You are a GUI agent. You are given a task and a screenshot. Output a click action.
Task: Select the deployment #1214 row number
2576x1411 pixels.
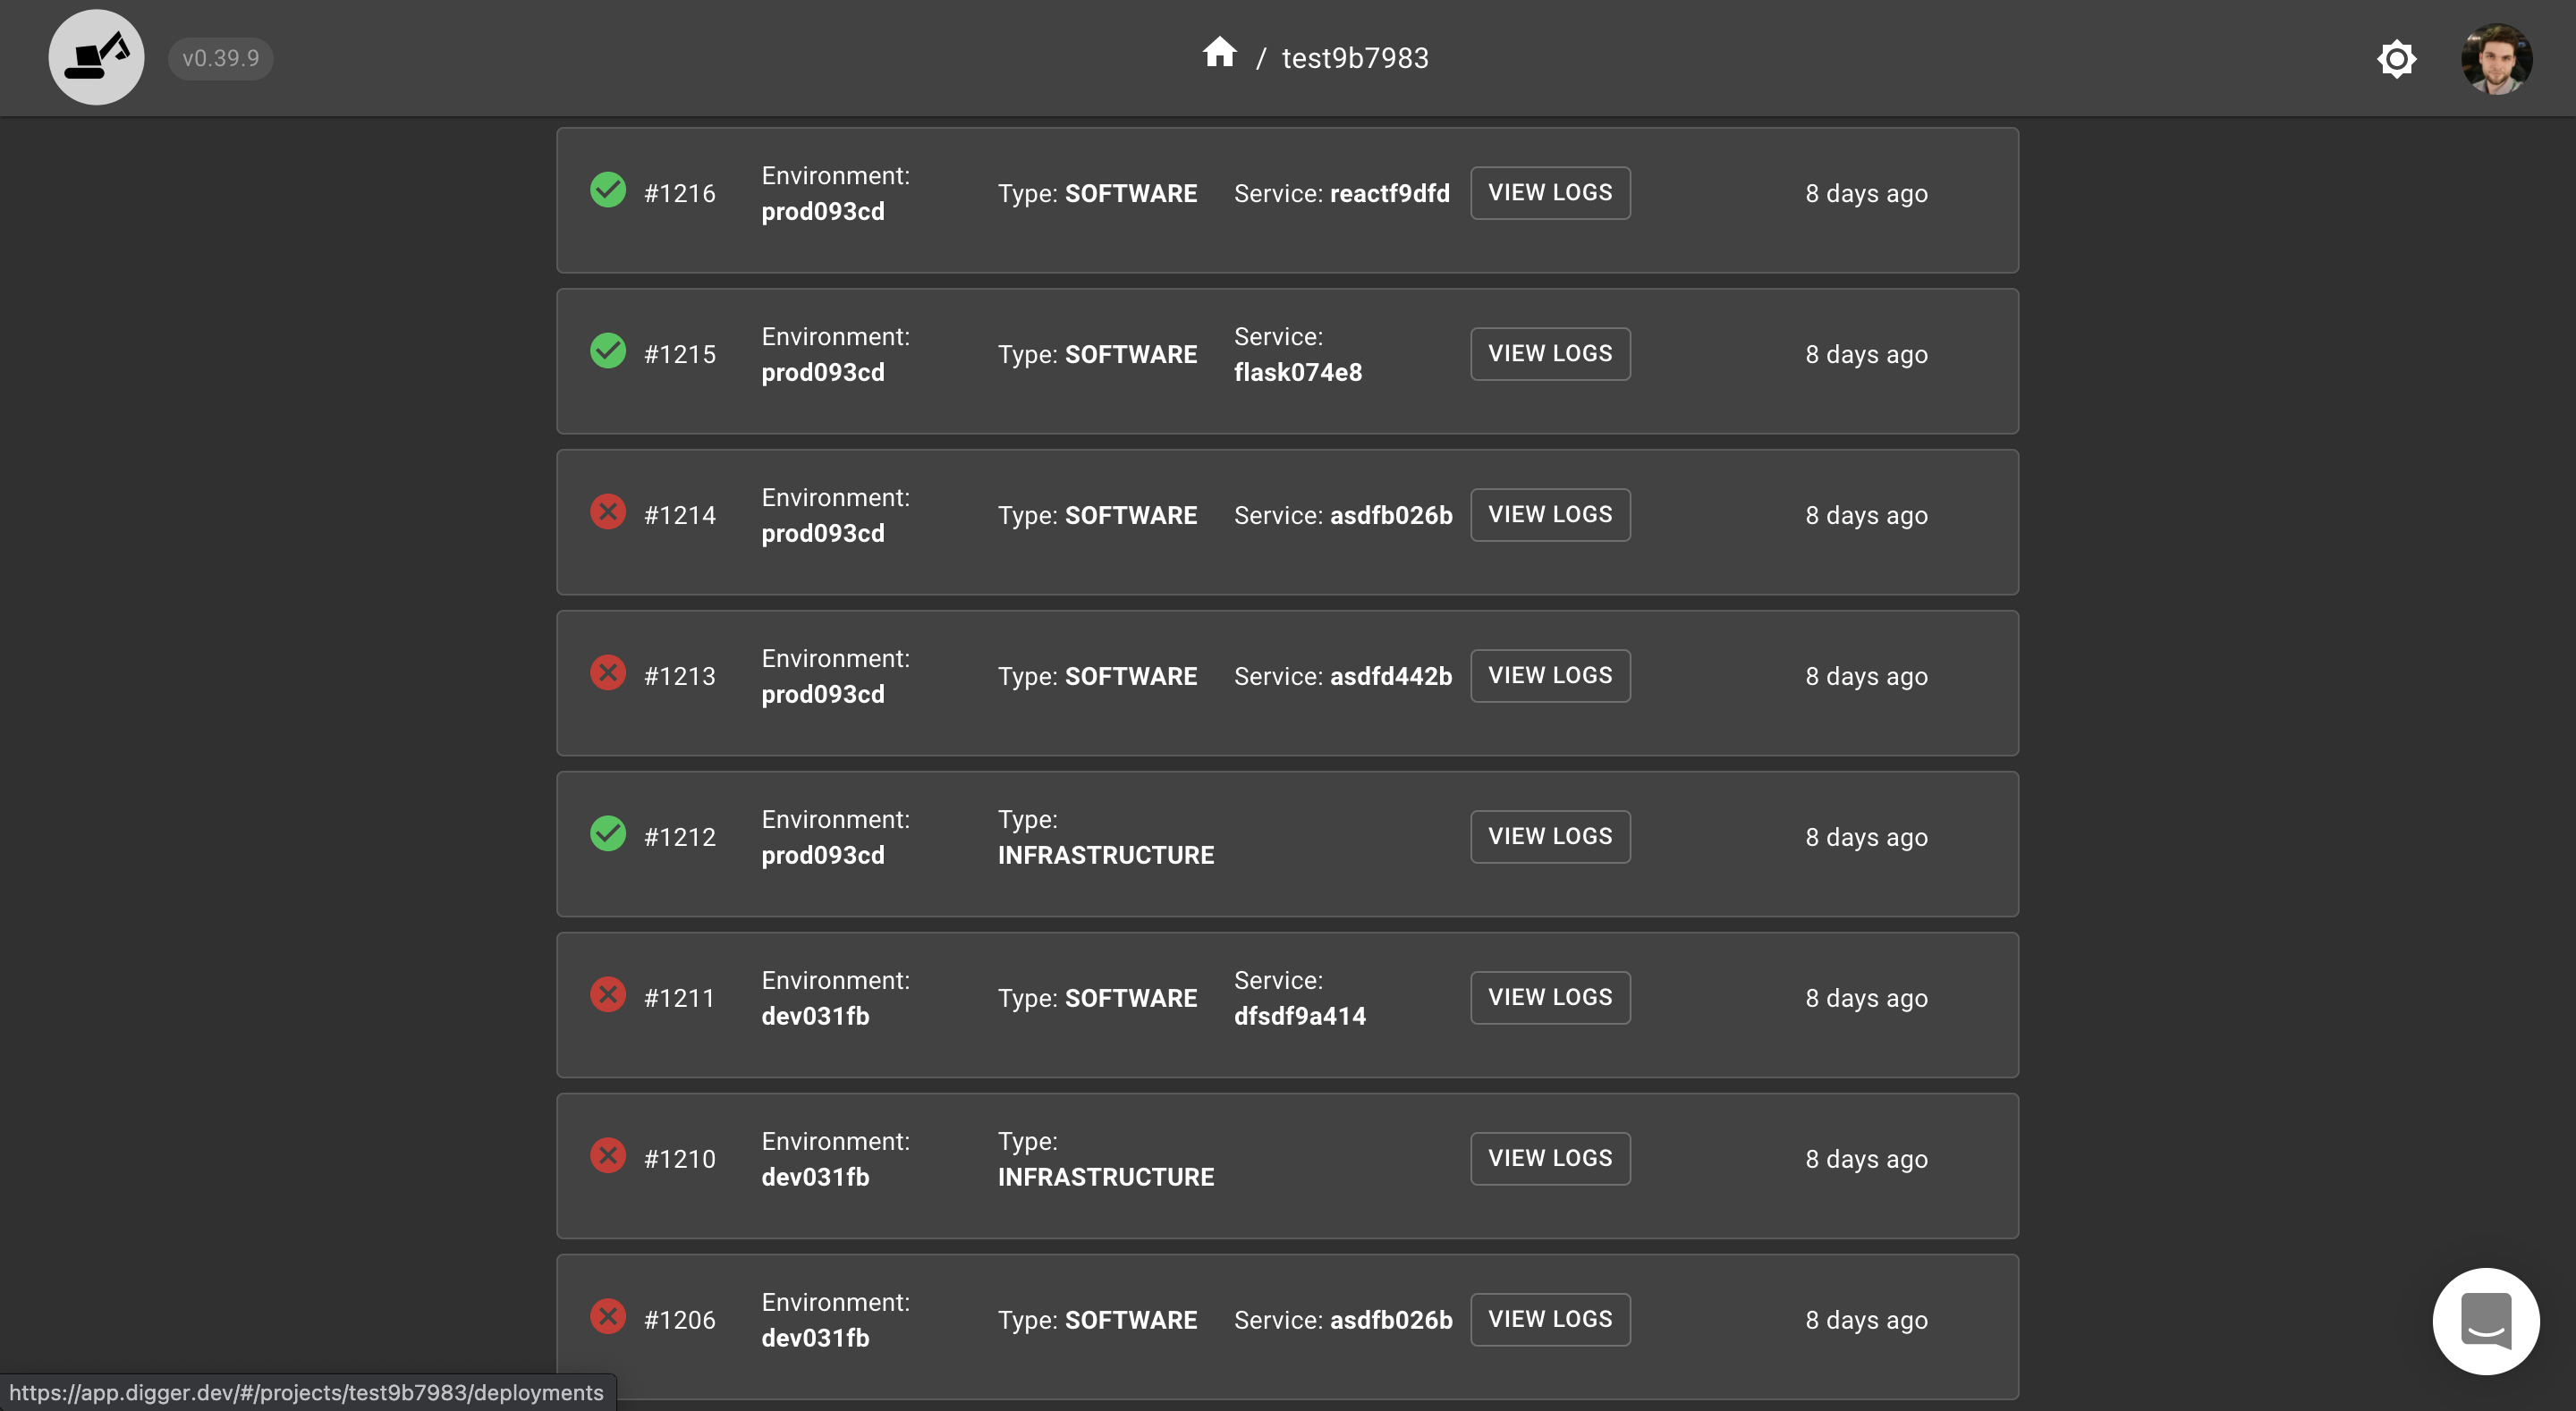coord(679,515)
